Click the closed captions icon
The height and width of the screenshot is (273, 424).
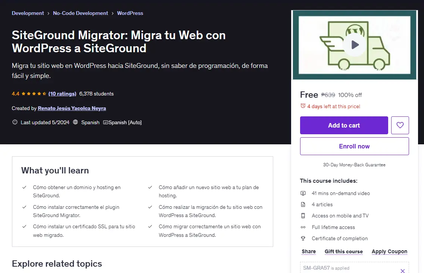click(x=106, y=122)
